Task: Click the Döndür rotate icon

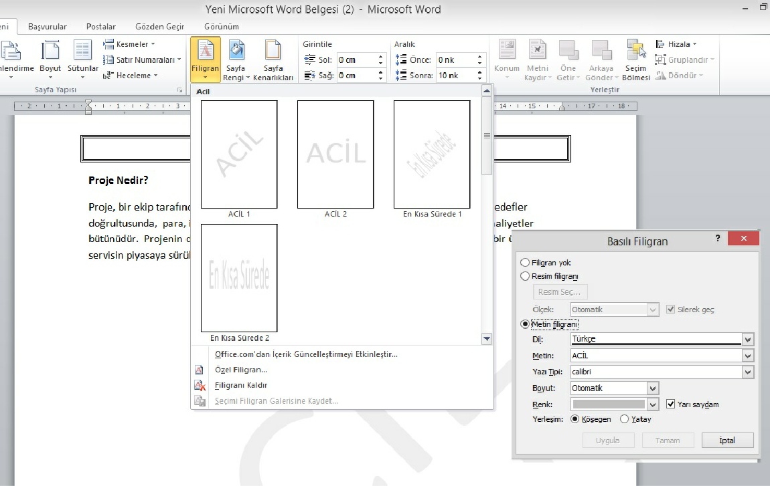Action: (x=660, y=76)
